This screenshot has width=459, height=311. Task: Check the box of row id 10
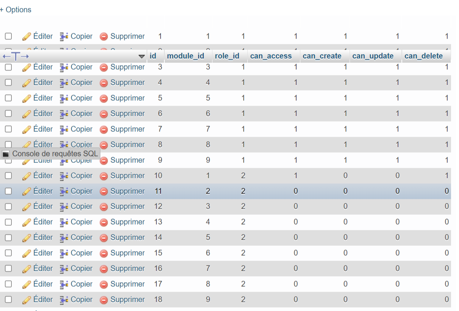pos(8,176)
